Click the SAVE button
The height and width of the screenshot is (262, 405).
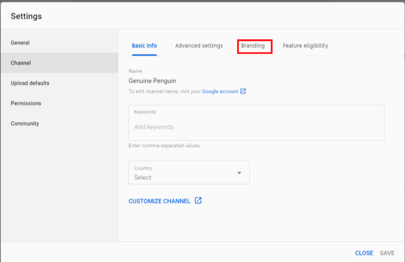tap(387, 253)
